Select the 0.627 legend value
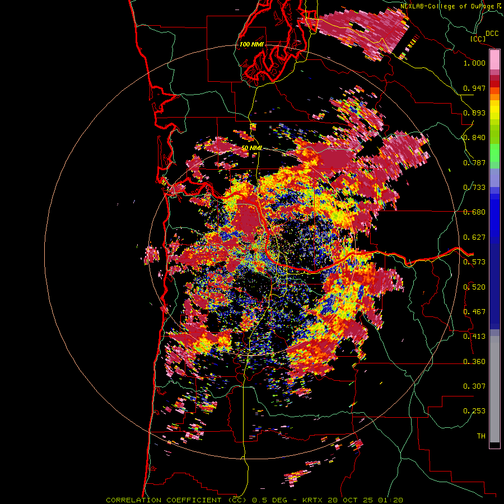The height and width of the screenshot is (504, 504). click(x=474, y=237)
